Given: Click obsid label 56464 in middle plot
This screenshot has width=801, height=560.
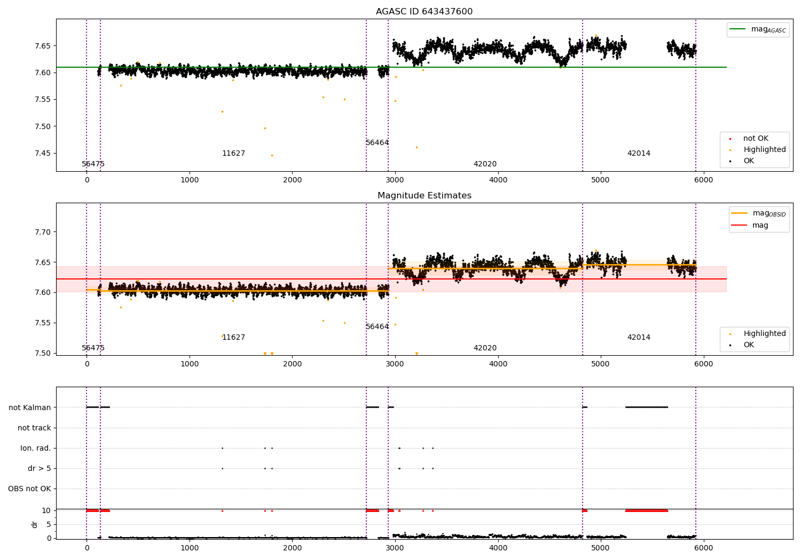Looking at the screenshot, I should click(377, 327).
